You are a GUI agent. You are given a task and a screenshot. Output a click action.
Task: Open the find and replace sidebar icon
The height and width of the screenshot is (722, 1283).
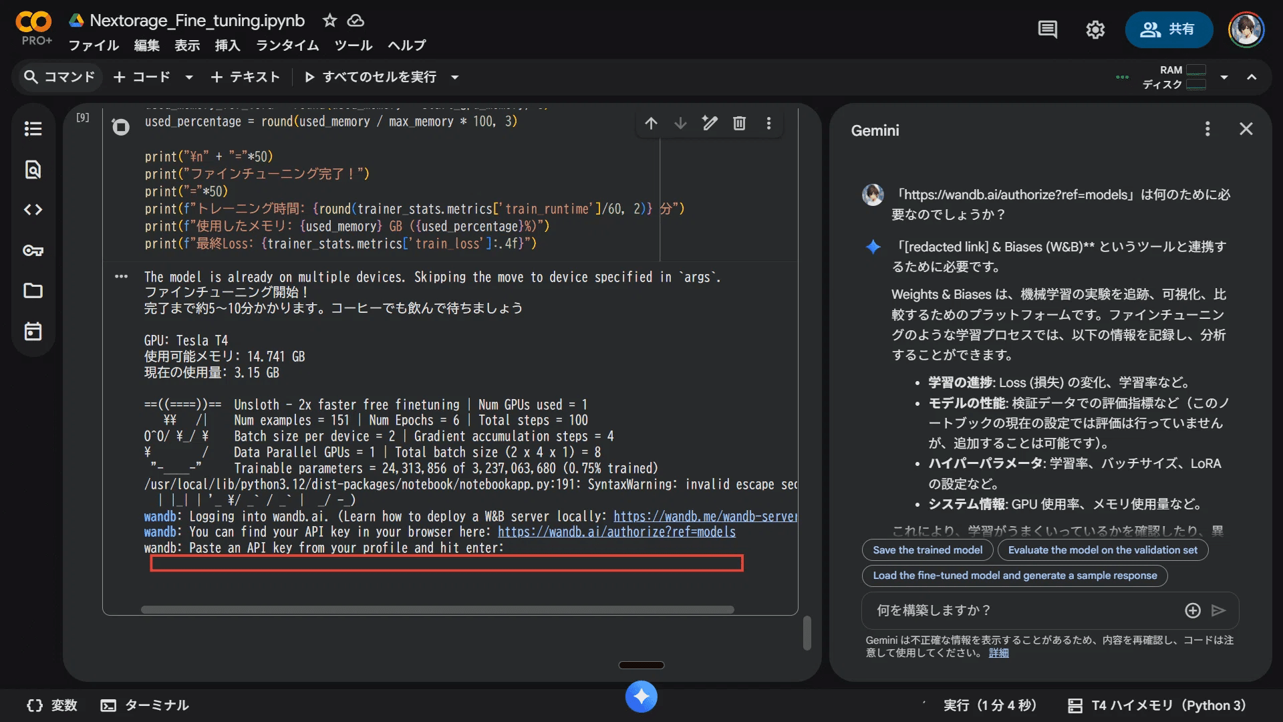pos(33,169)
